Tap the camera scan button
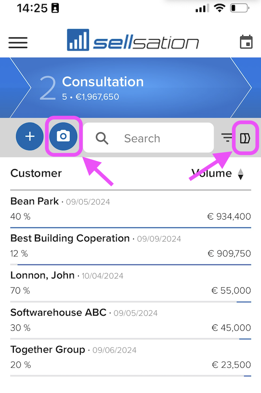 [x=63, y=136]
